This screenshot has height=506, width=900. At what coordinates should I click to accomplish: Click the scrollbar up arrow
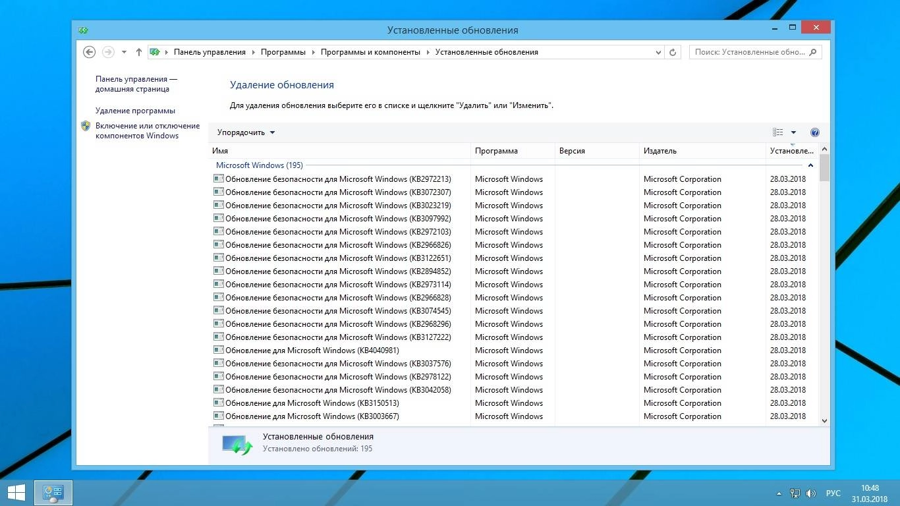pyautogui.click(x=824, y=150)
